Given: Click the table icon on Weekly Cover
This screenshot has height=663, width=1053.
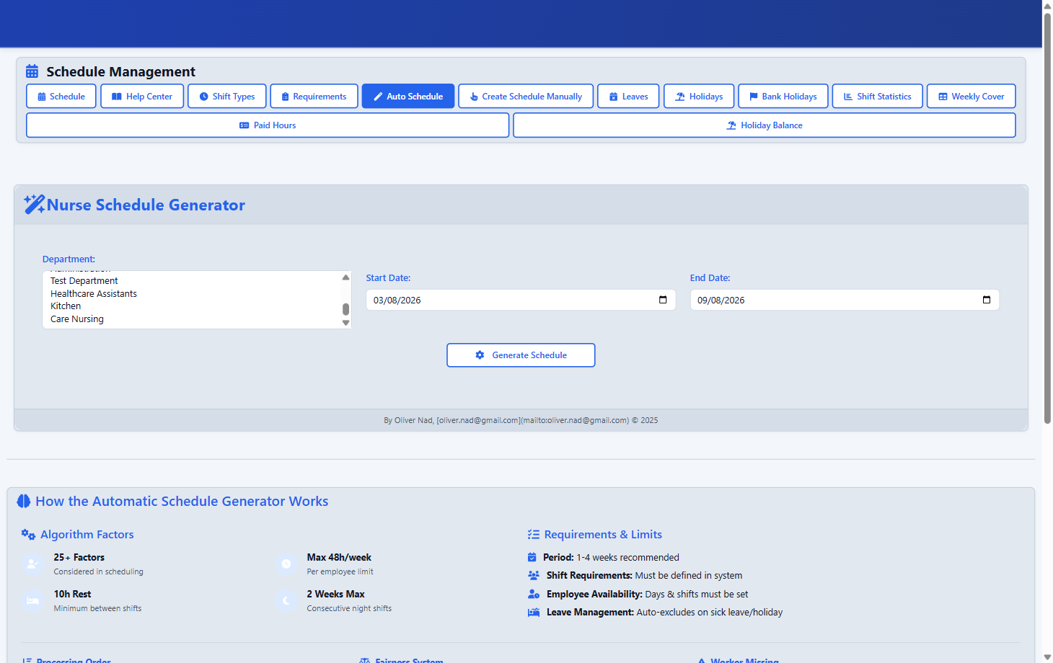Looking at the screenshot, I should 943,97.
